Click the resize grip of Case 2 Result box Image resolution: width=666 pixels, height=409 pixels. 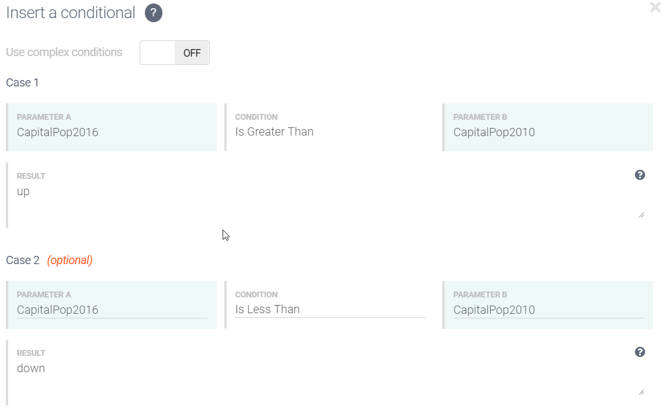point(641,393)
